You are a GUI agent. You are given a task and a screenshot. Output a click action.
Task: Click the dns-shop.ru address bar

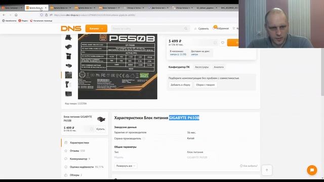[95, 15]
